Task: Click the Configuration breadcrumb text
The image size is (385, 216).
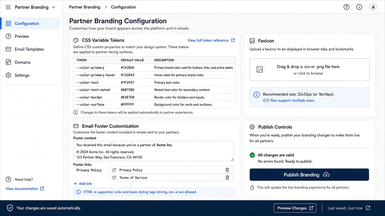Action: (123, 7)
